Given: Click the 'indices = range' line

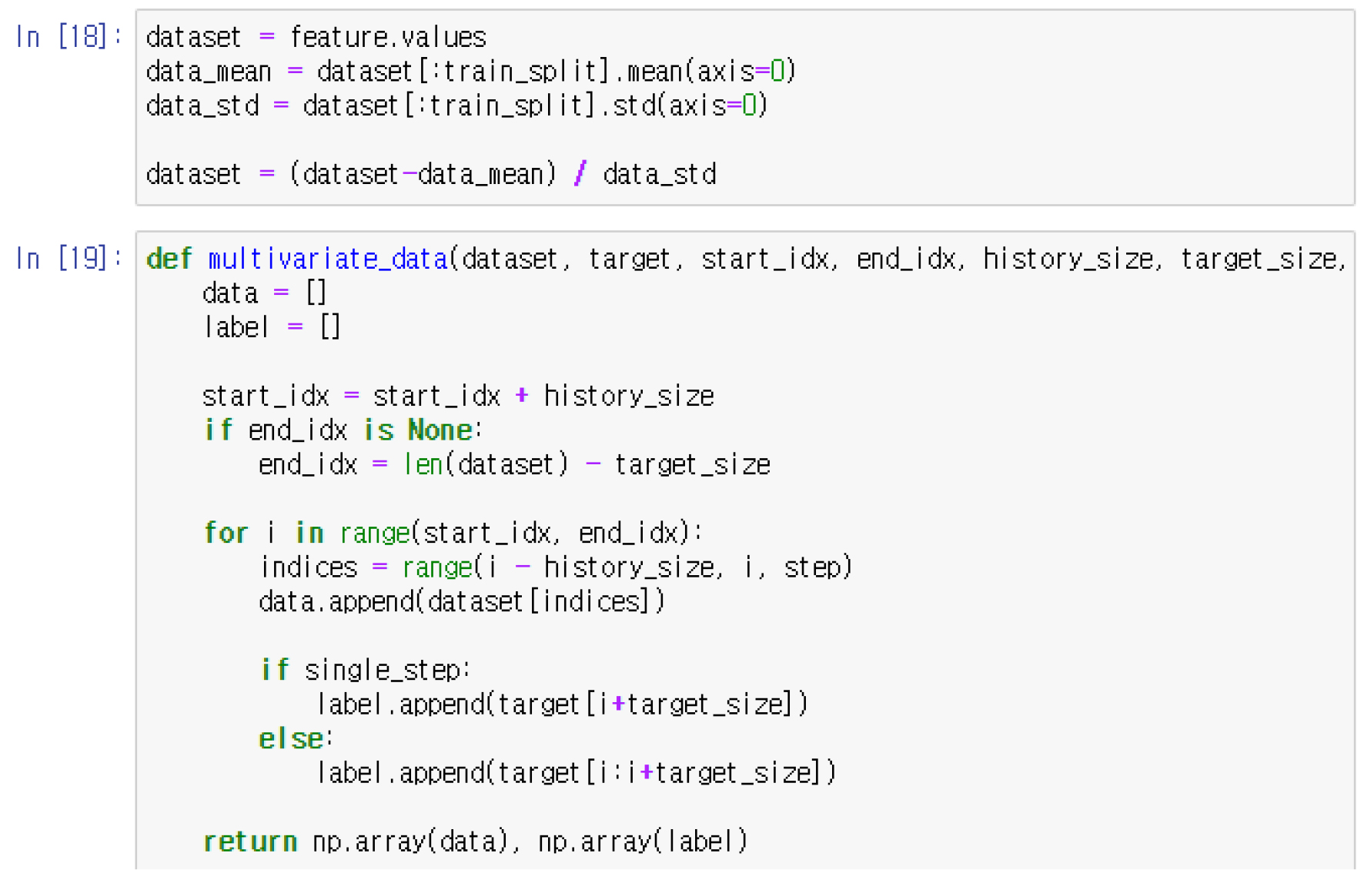Looking at the screenshot, I should pos(555,567).
